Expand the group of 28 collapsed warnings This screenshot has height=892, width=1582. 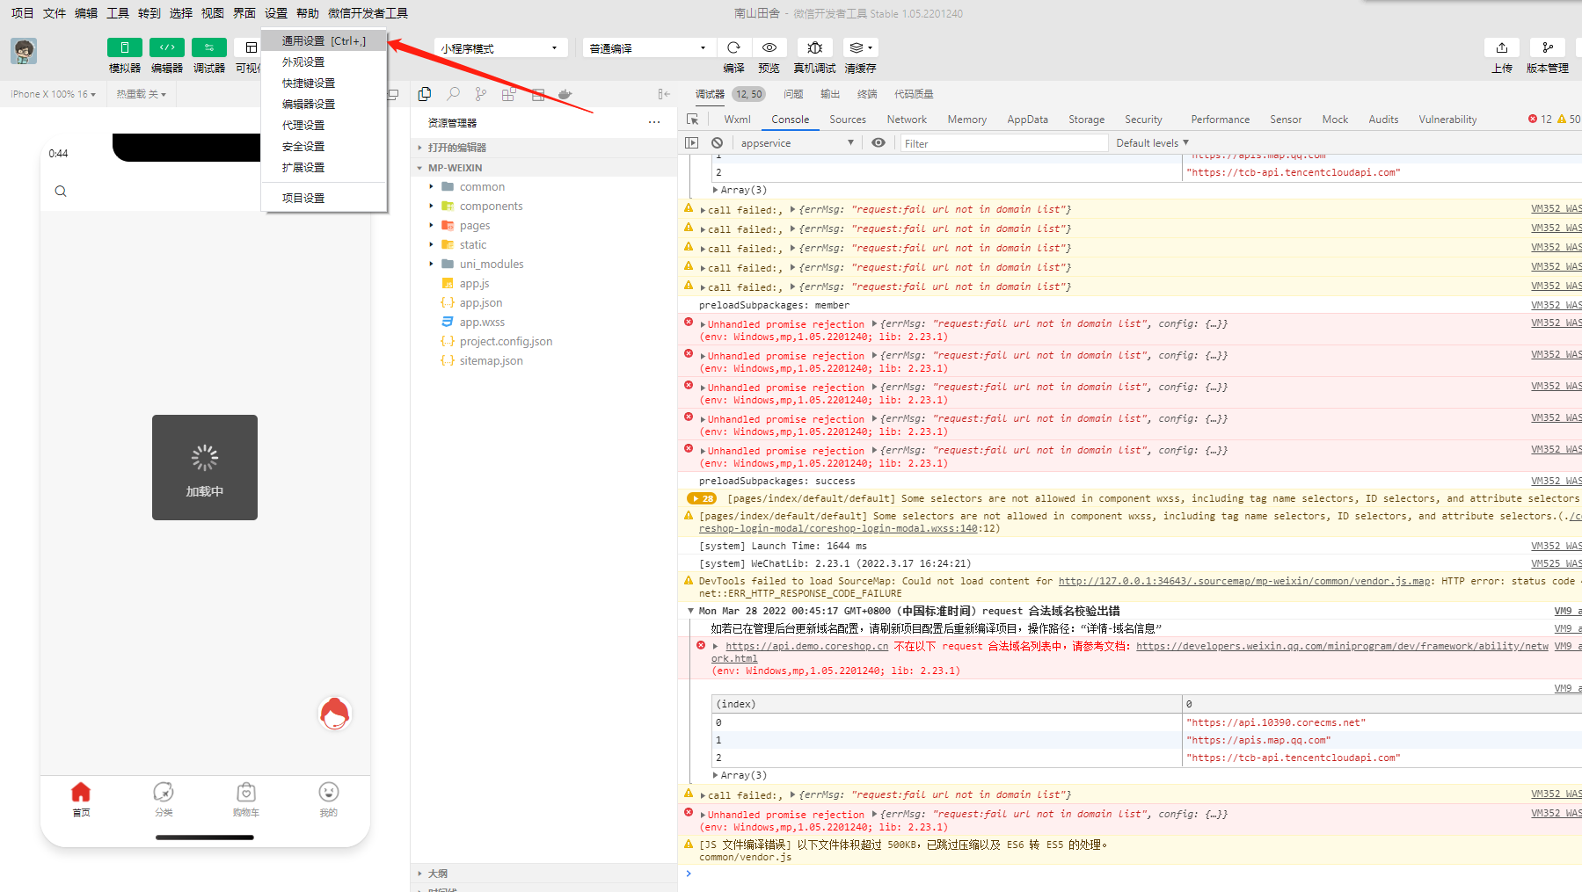[x=702, y=498]
